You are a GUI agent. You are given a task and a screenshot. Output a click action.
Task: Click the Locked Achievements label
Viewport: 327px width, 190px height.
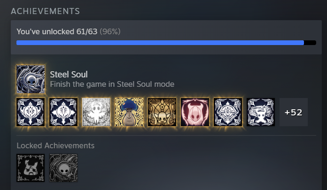(x=55, y=145)
